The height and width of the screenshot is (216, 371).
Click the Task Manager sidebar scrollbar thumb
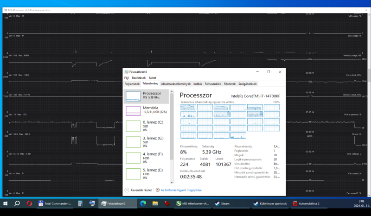click(x=172, y=127)
